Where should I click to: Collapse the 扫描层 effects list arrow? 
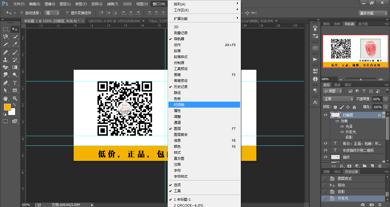pyautogui.click(x=383, y=115)
